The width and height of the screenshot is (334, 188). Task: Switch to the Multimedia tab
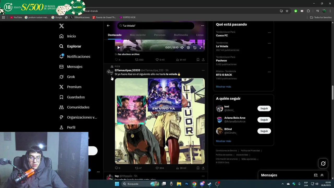click(x=181, y=35)
